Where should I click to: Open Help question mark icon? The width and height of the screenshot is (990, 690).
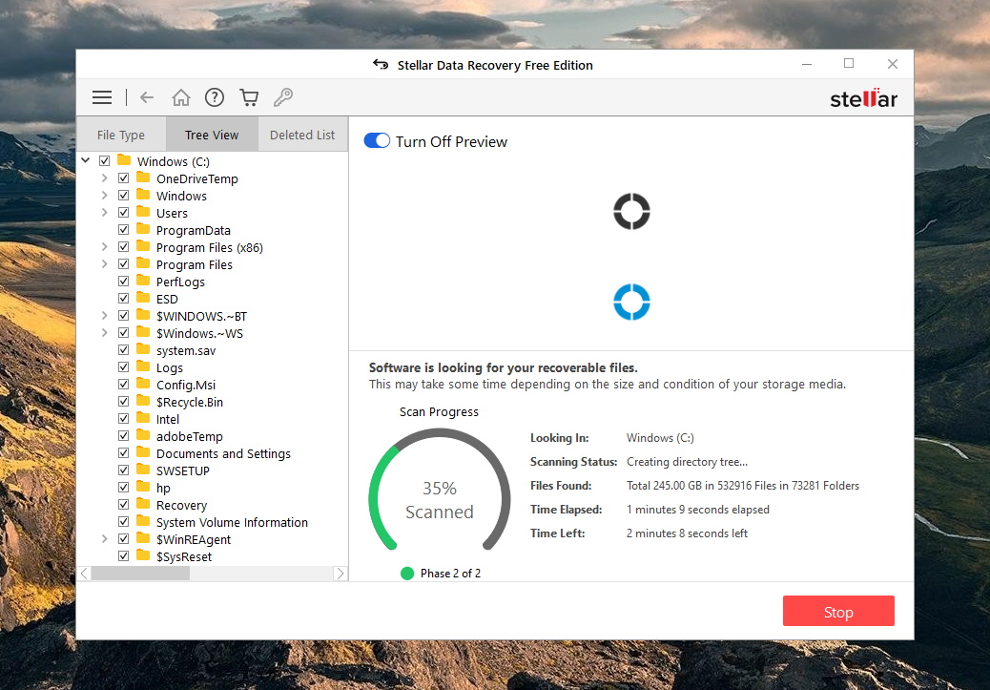(215, 97)
